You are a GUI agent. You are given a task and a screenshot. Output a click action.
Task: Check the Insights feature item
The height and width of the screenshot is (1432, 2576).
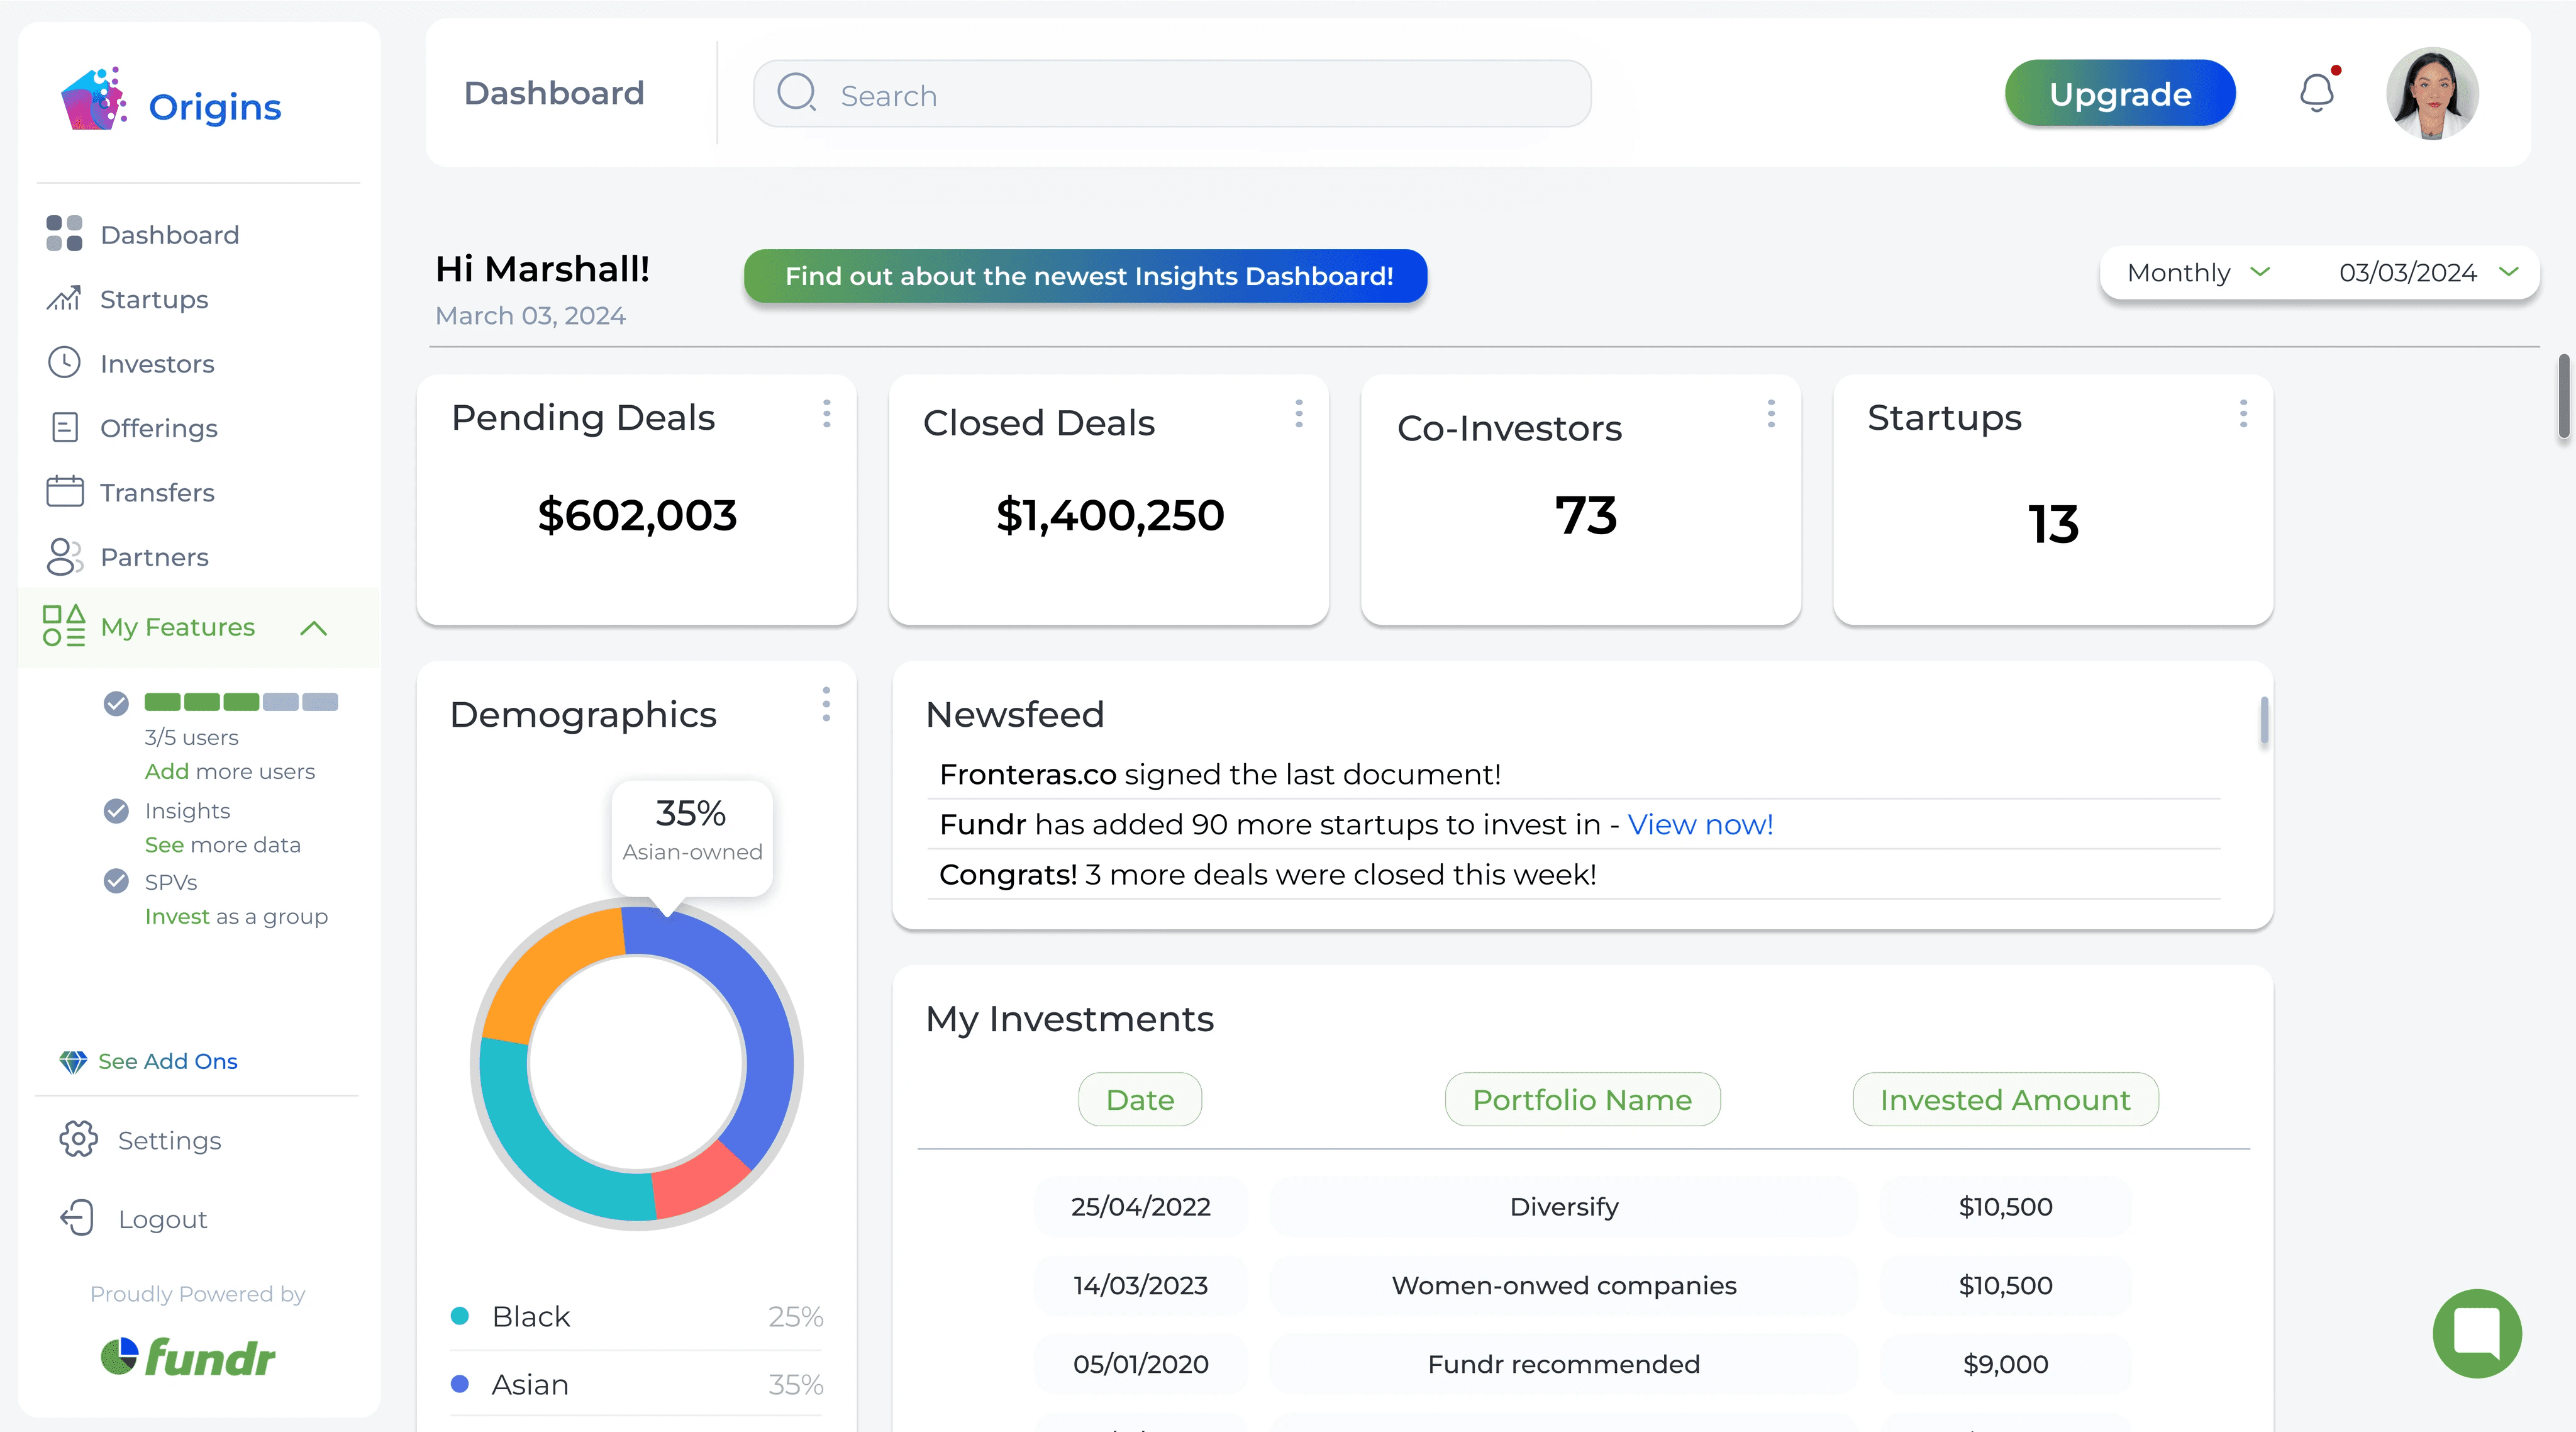[117, 810]
